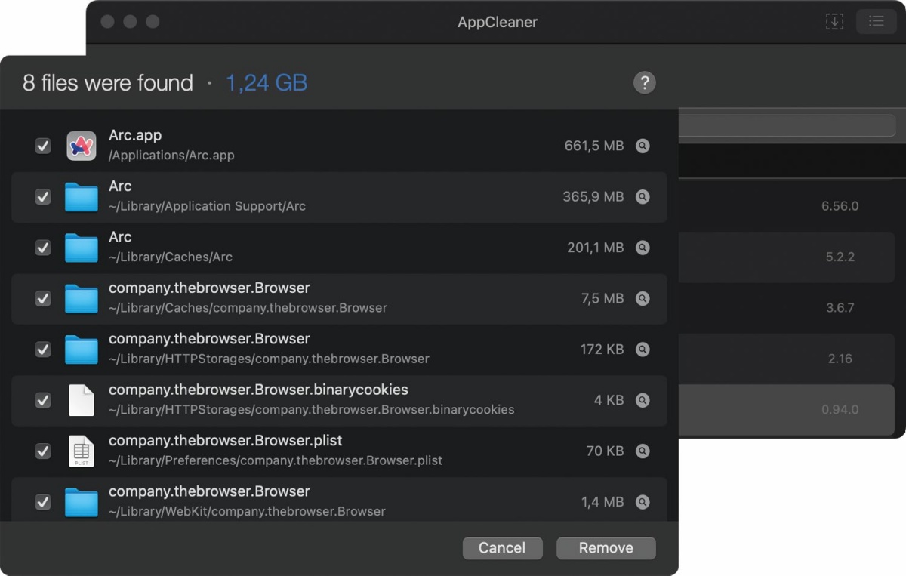Show the binarycookies file via magnifier icon

click(643, 400)
